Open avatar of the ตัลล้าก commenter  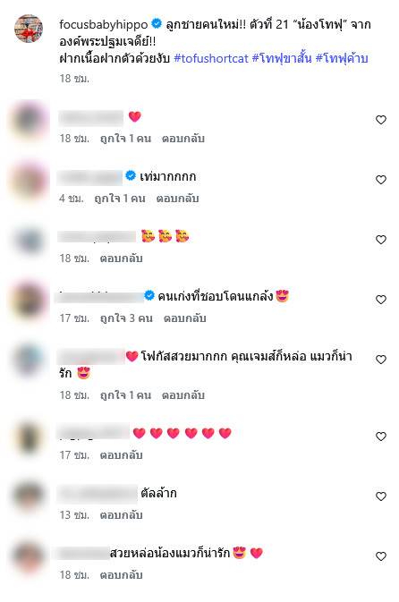[x=29, y=496]
